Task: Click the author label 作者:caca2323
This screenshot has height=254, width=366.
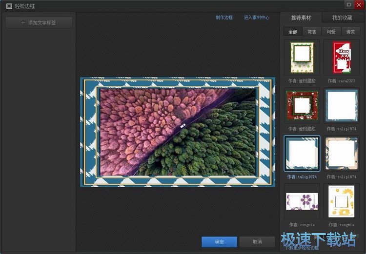Action: [x=342, y=81]
